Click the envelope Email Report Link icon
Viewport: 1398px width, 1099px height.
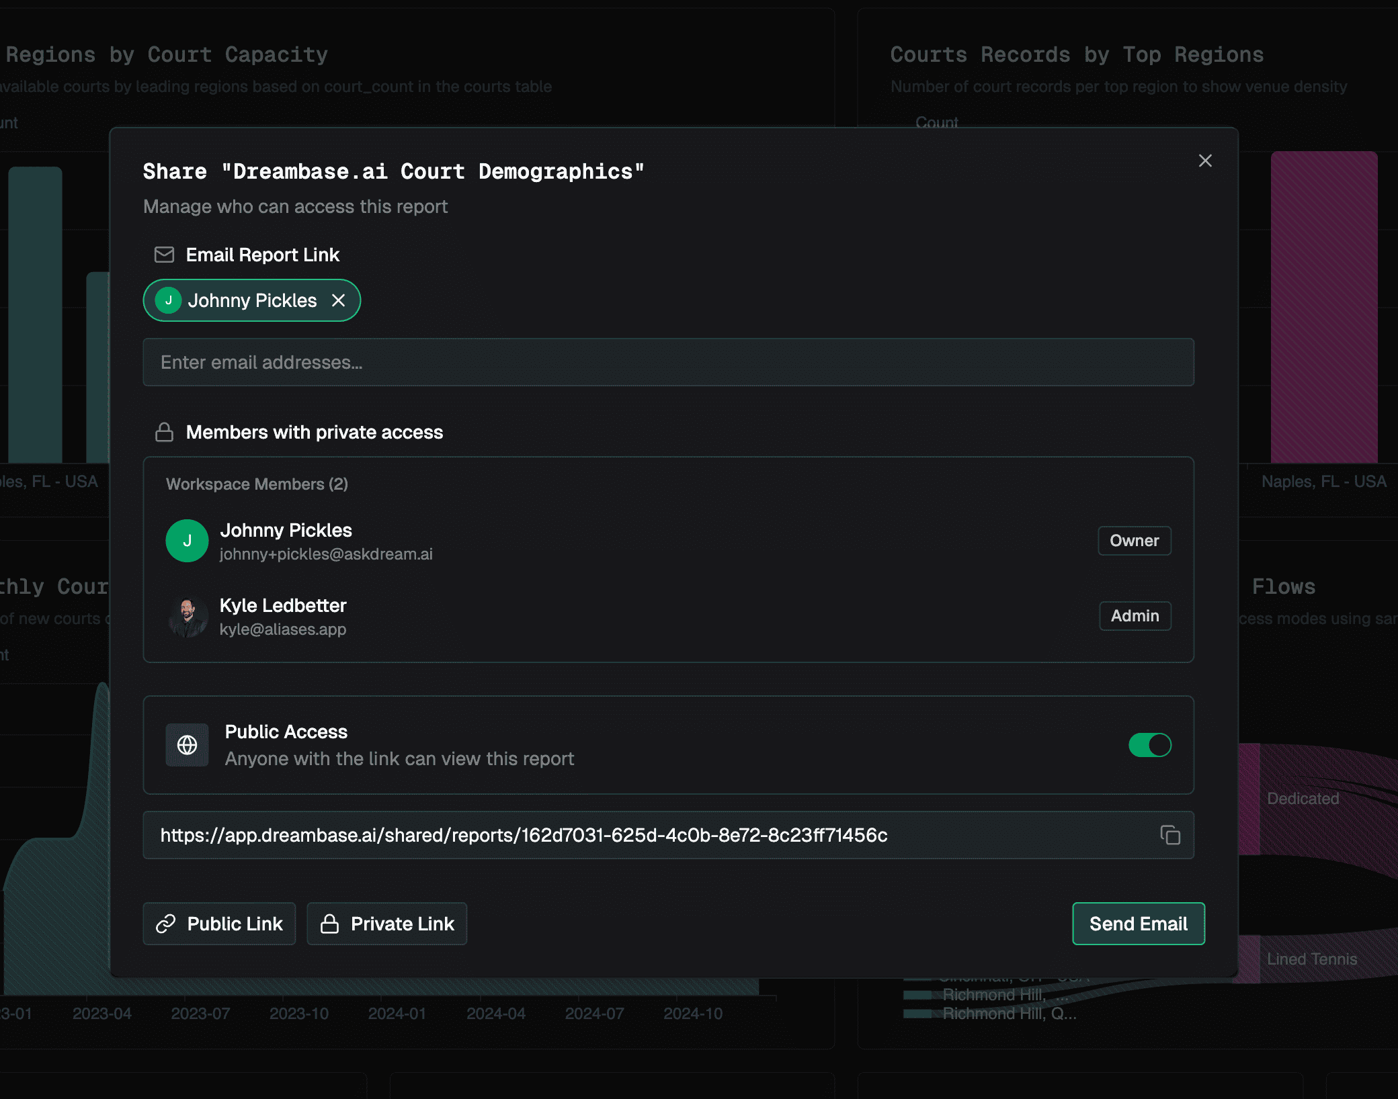click(x=164, y=255)
